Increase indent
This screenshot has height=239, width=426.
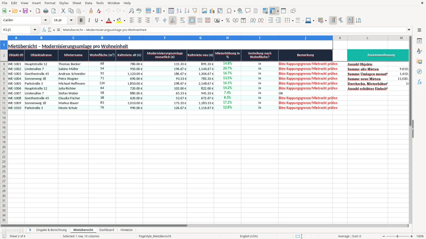coord(271,21)
